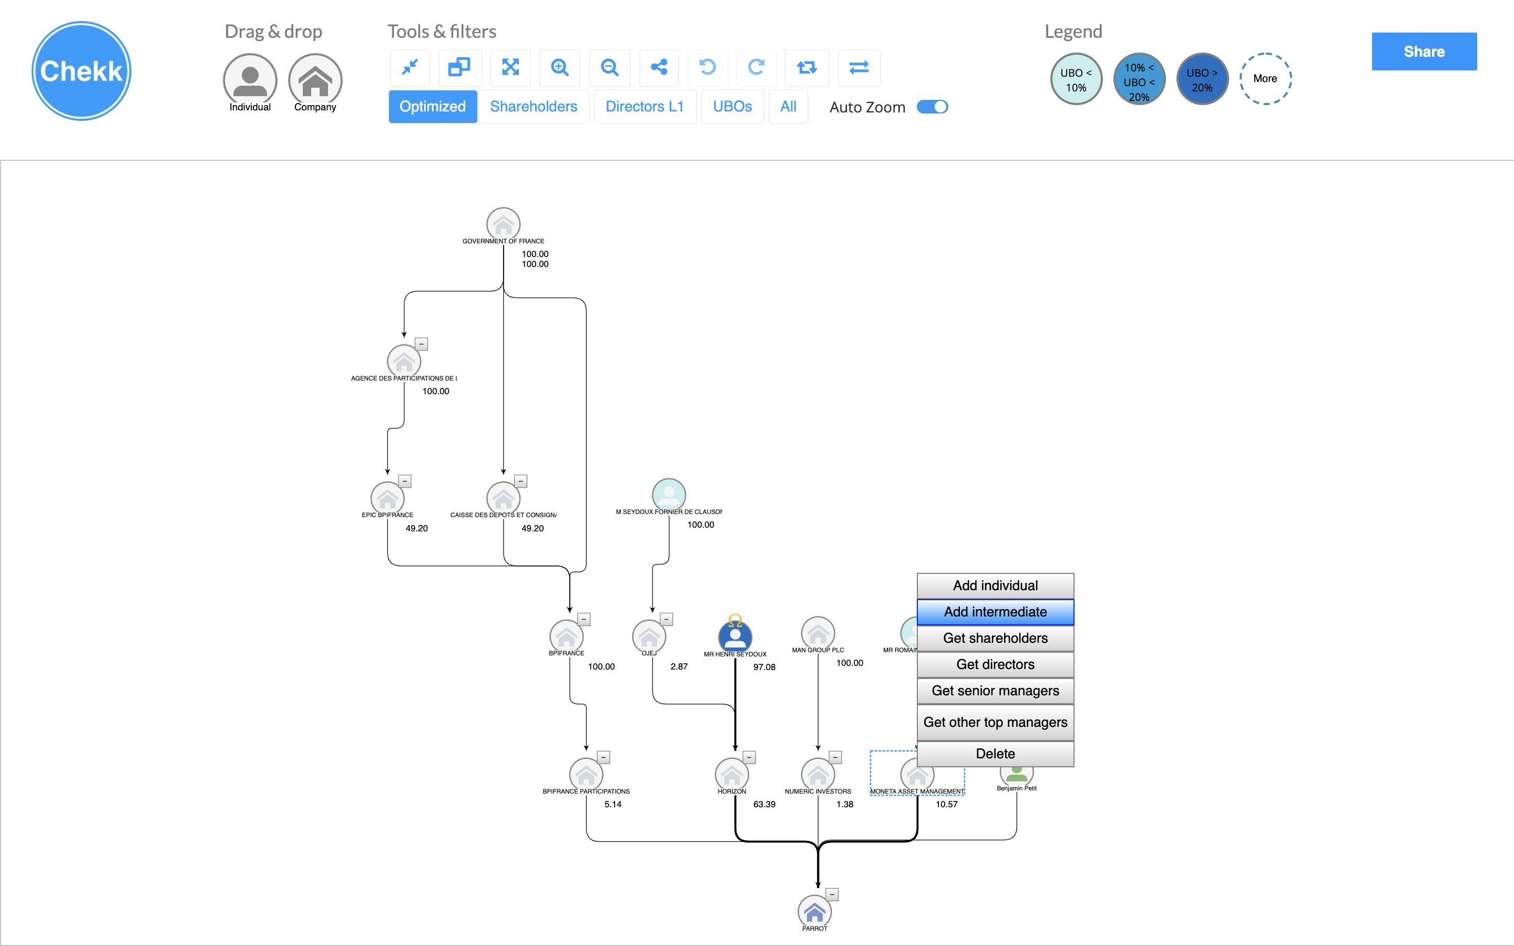
Task: Click the collapse arrows toolbar icon
Action: pyautogui.click(x=411, y=68)
